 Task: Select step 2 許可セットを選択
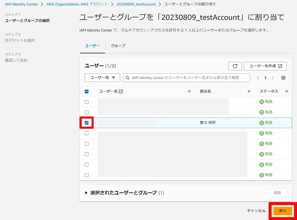coord(20,40)
